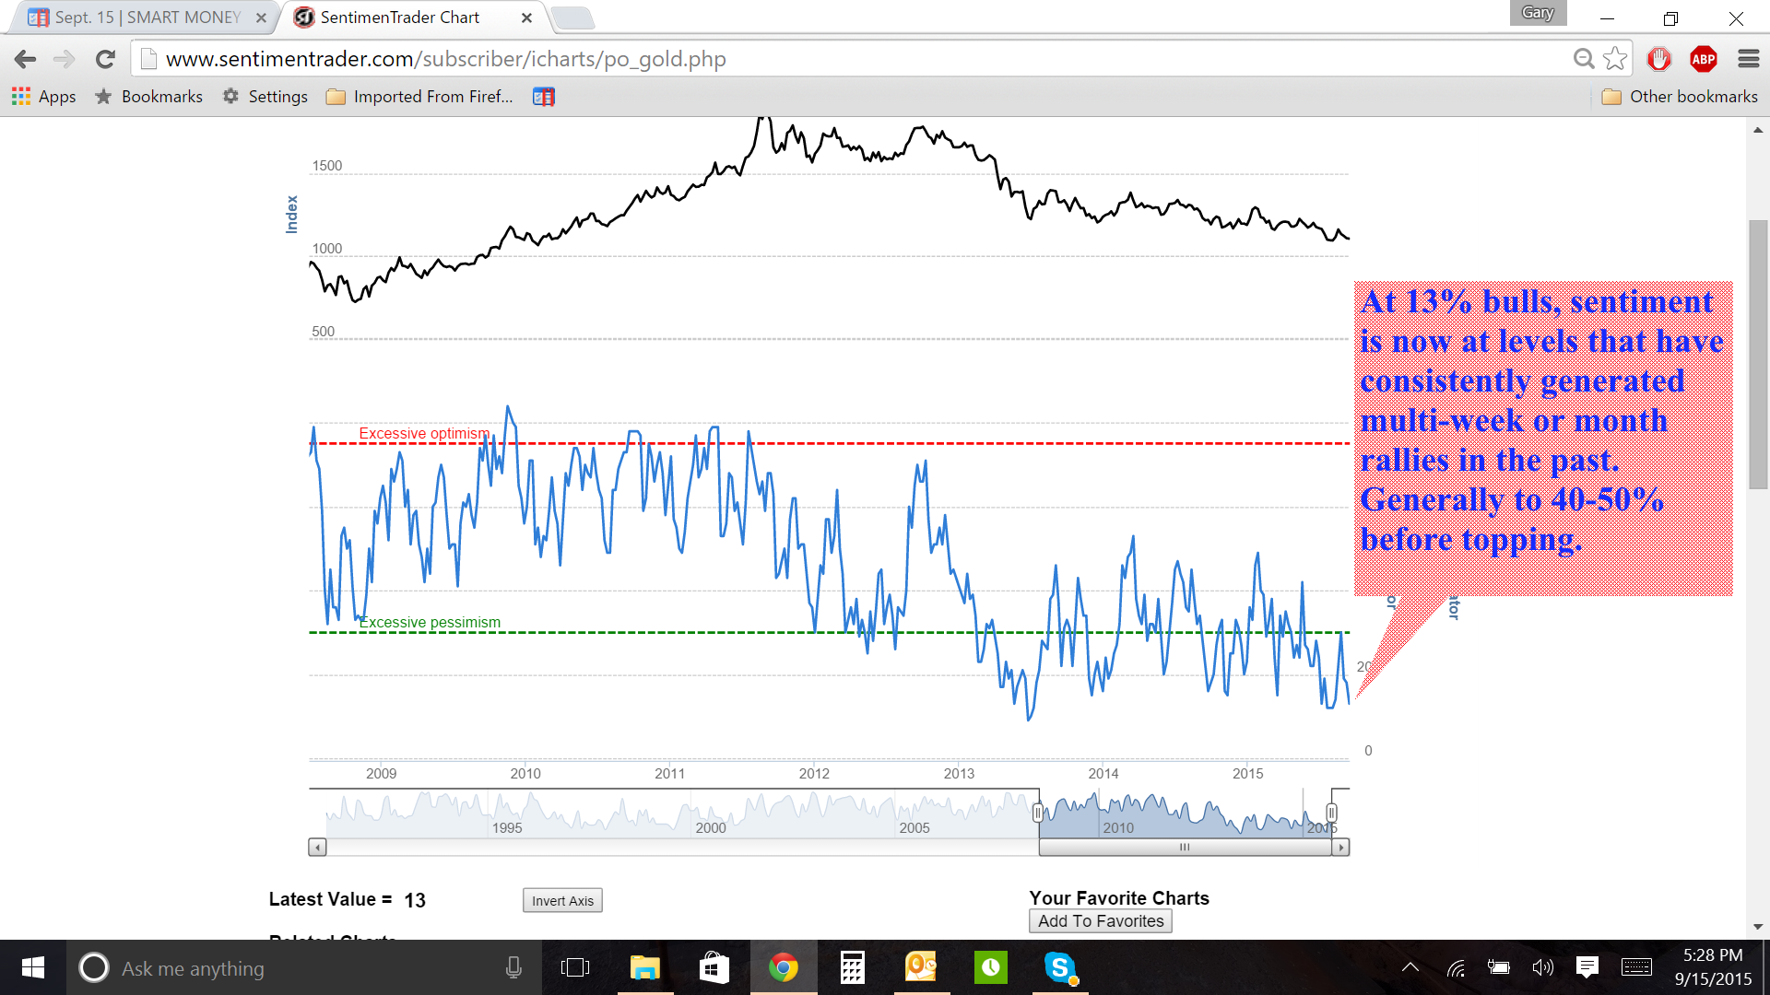Click Add To Favorites button
The image size is (1770, 995).
point(1100,921)
